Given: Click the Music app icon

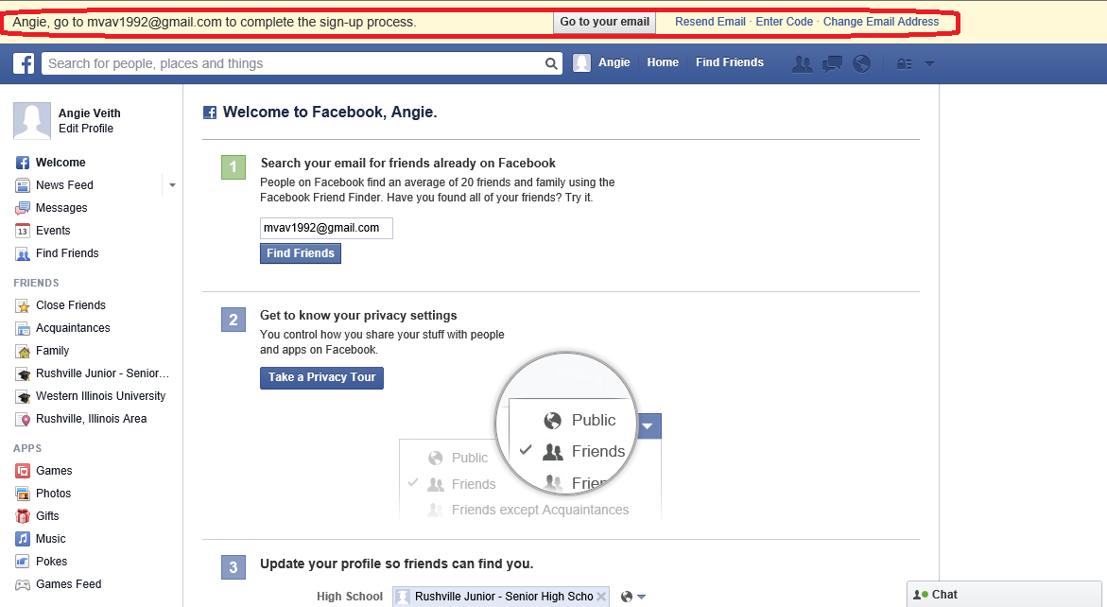Looking at the screenshot, I should click(23, 539).
